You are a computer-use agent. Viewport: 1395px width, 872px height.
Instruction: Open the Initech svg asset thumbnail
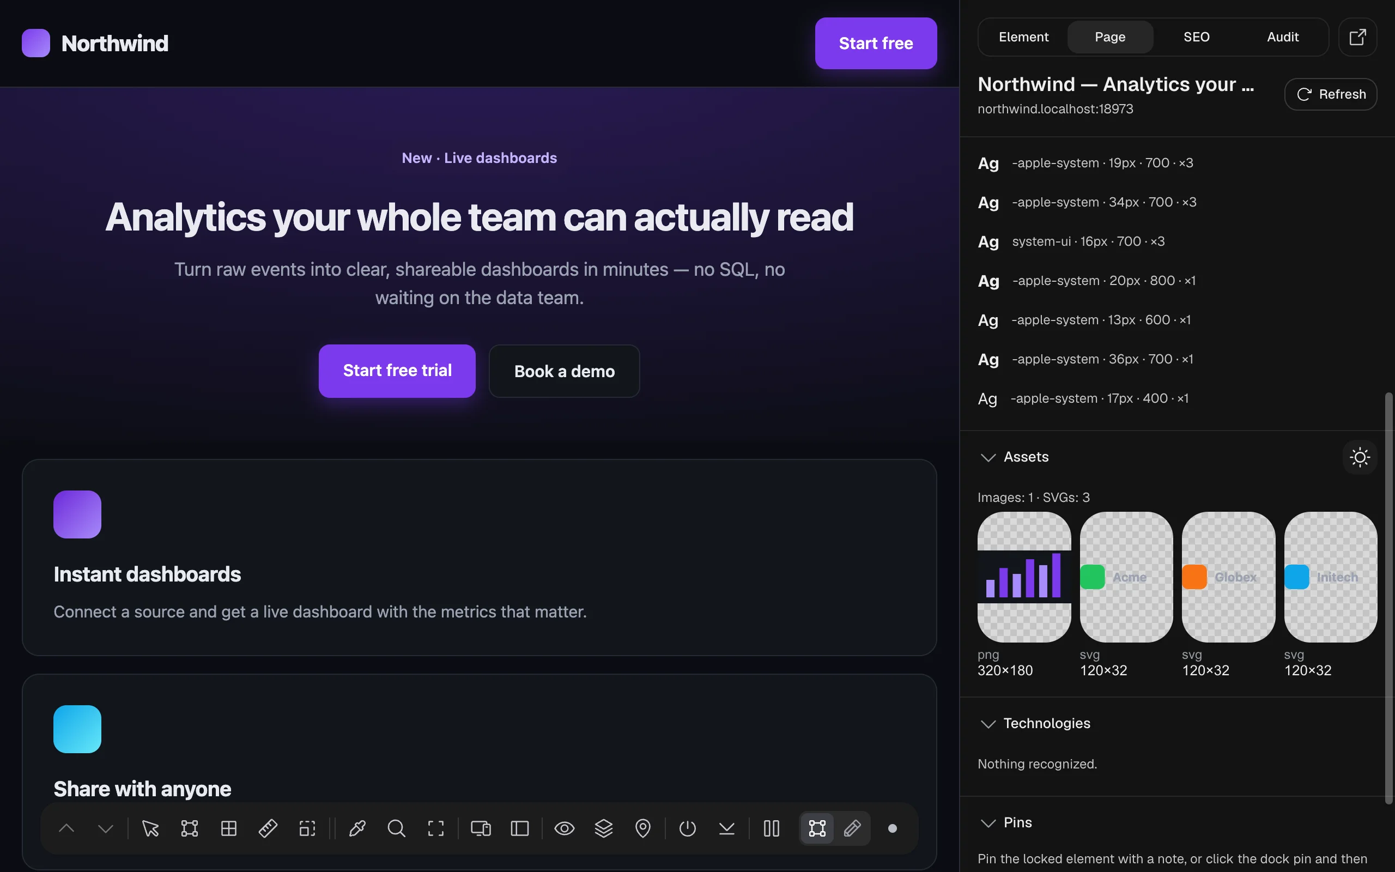pyautogui.click(x=1331, y=577)
